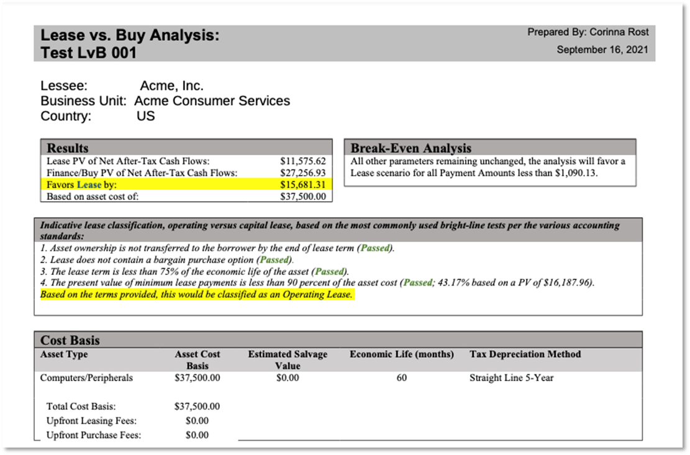Image resolution: width=690 pixels, height=455 pixels.
Task: Click the Tax Depreciation Method column header
Action: pos(525,354)
